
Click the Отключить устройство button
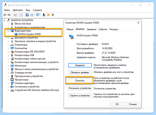coord(80,88)
